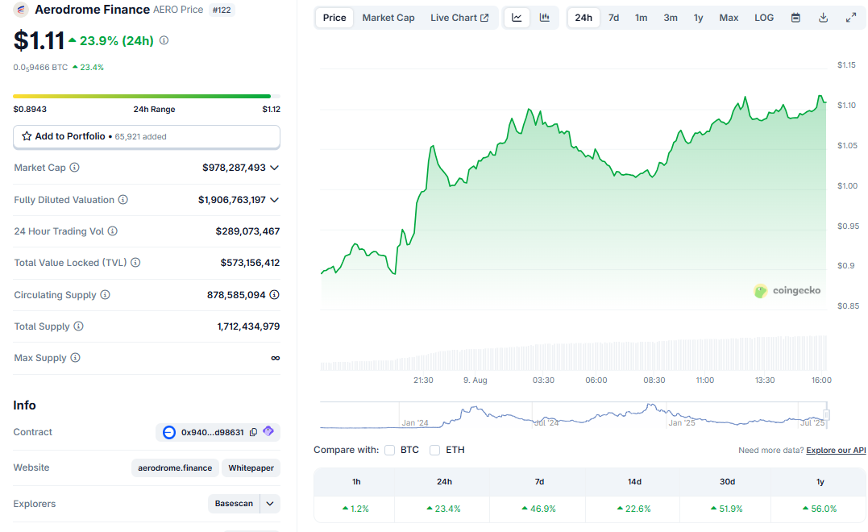This screenshot has height=532, width=868.
Task: Click info icon next to Circulating Supply label
Action: point(105,294)
